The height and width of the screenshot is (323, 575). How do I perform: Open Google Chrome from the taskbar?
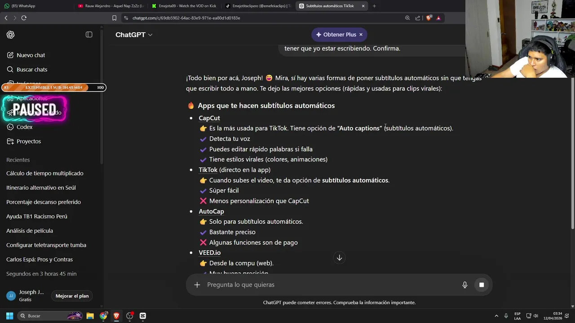[x=103, y=316]
